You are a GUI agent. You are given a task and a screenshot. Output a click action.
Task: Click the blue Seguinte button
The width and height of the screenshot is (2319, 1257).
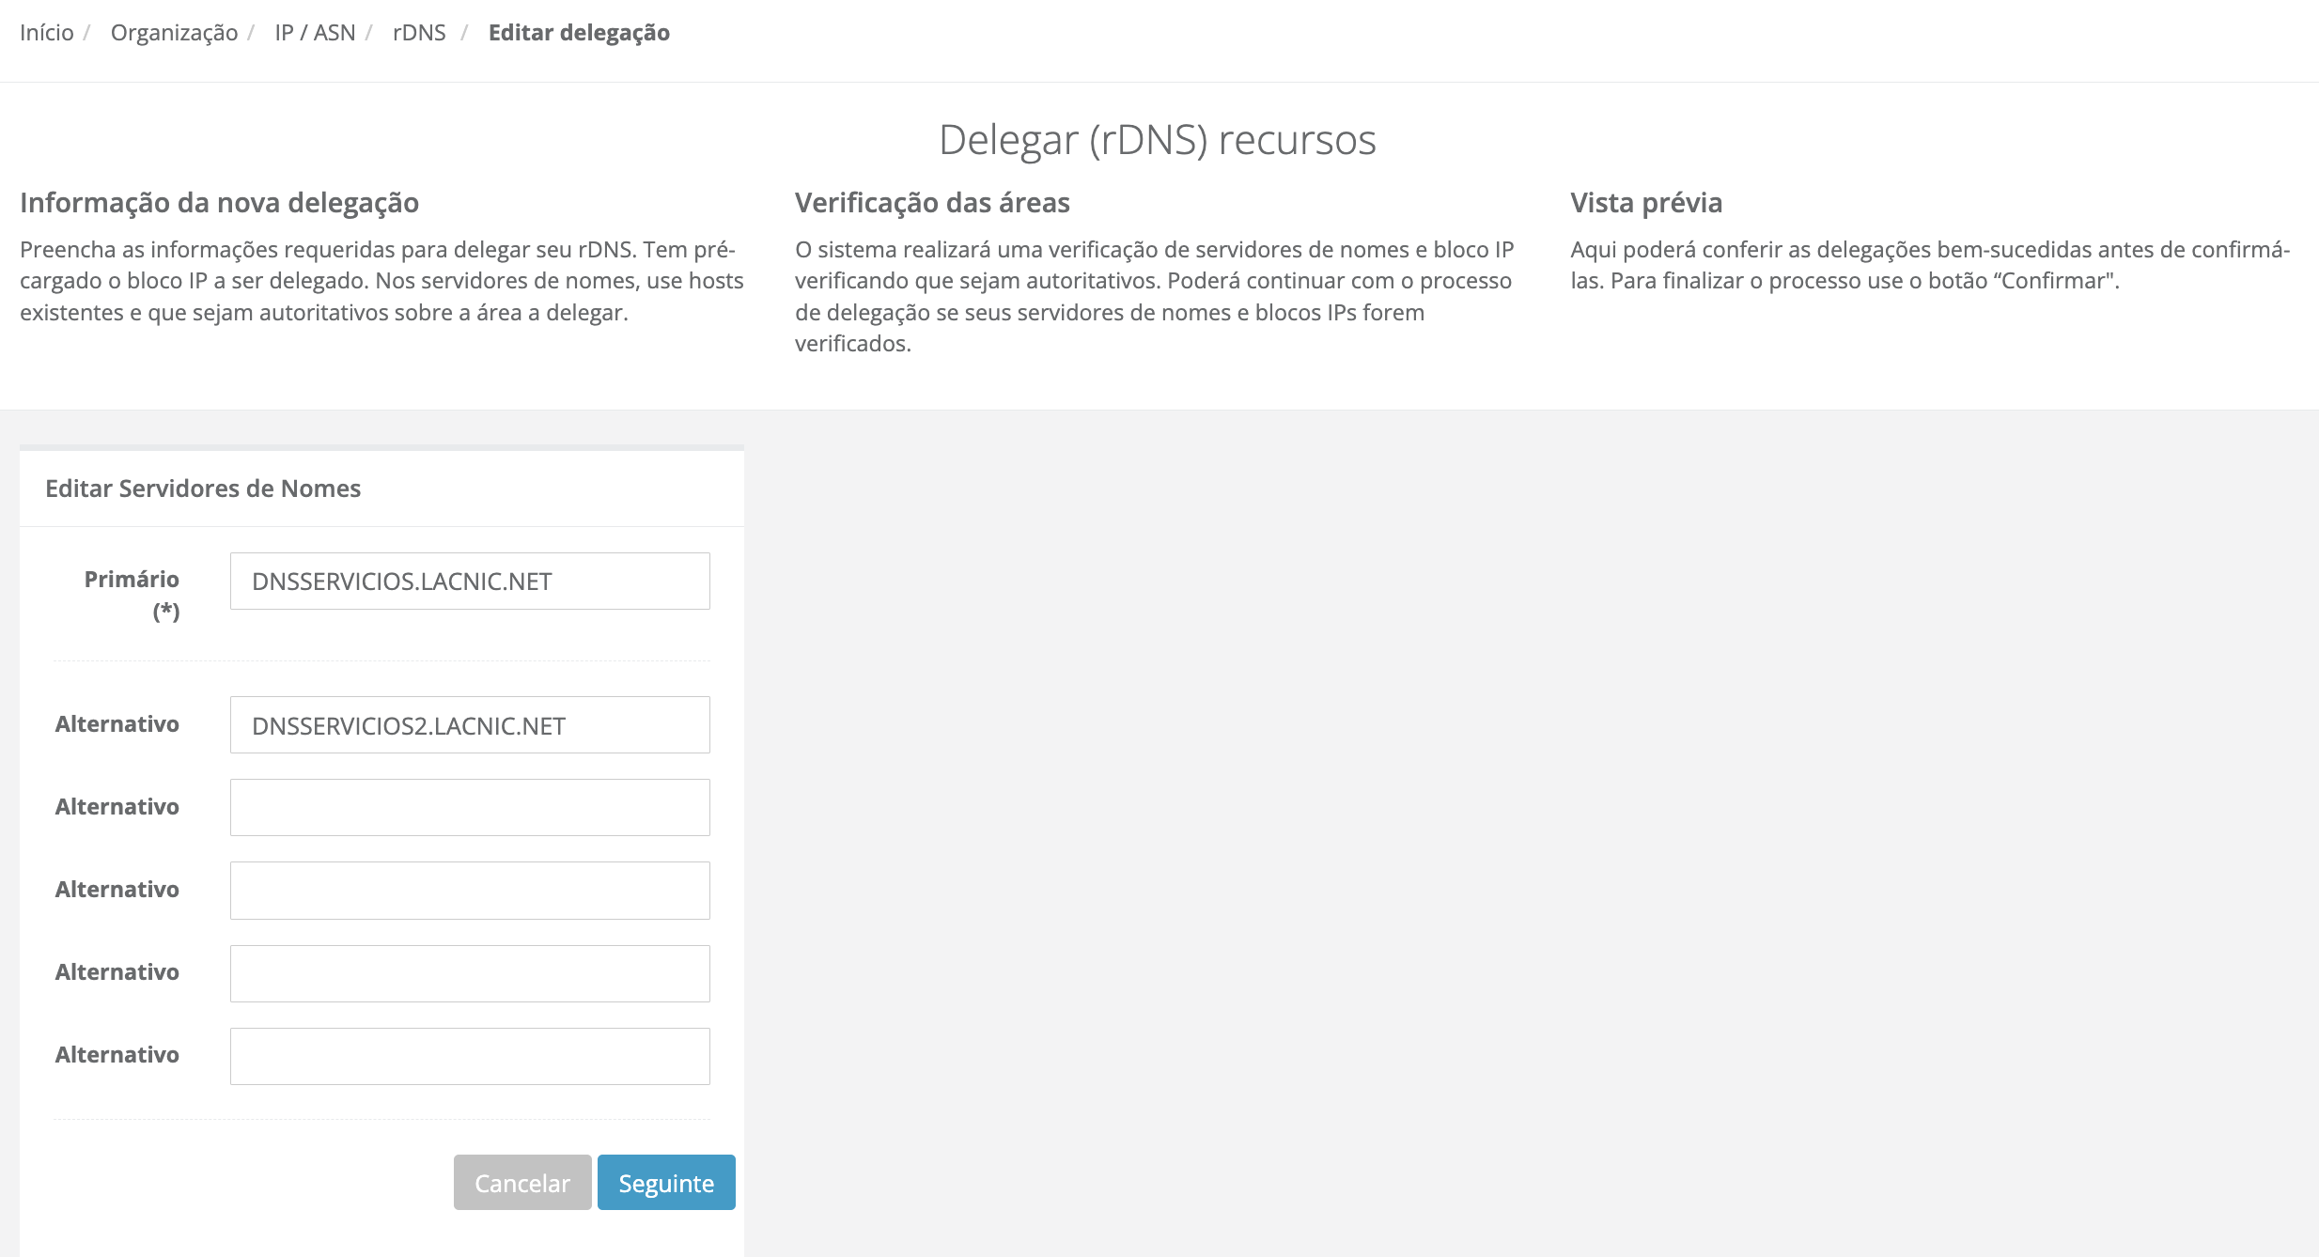(x=666, y=1183)
